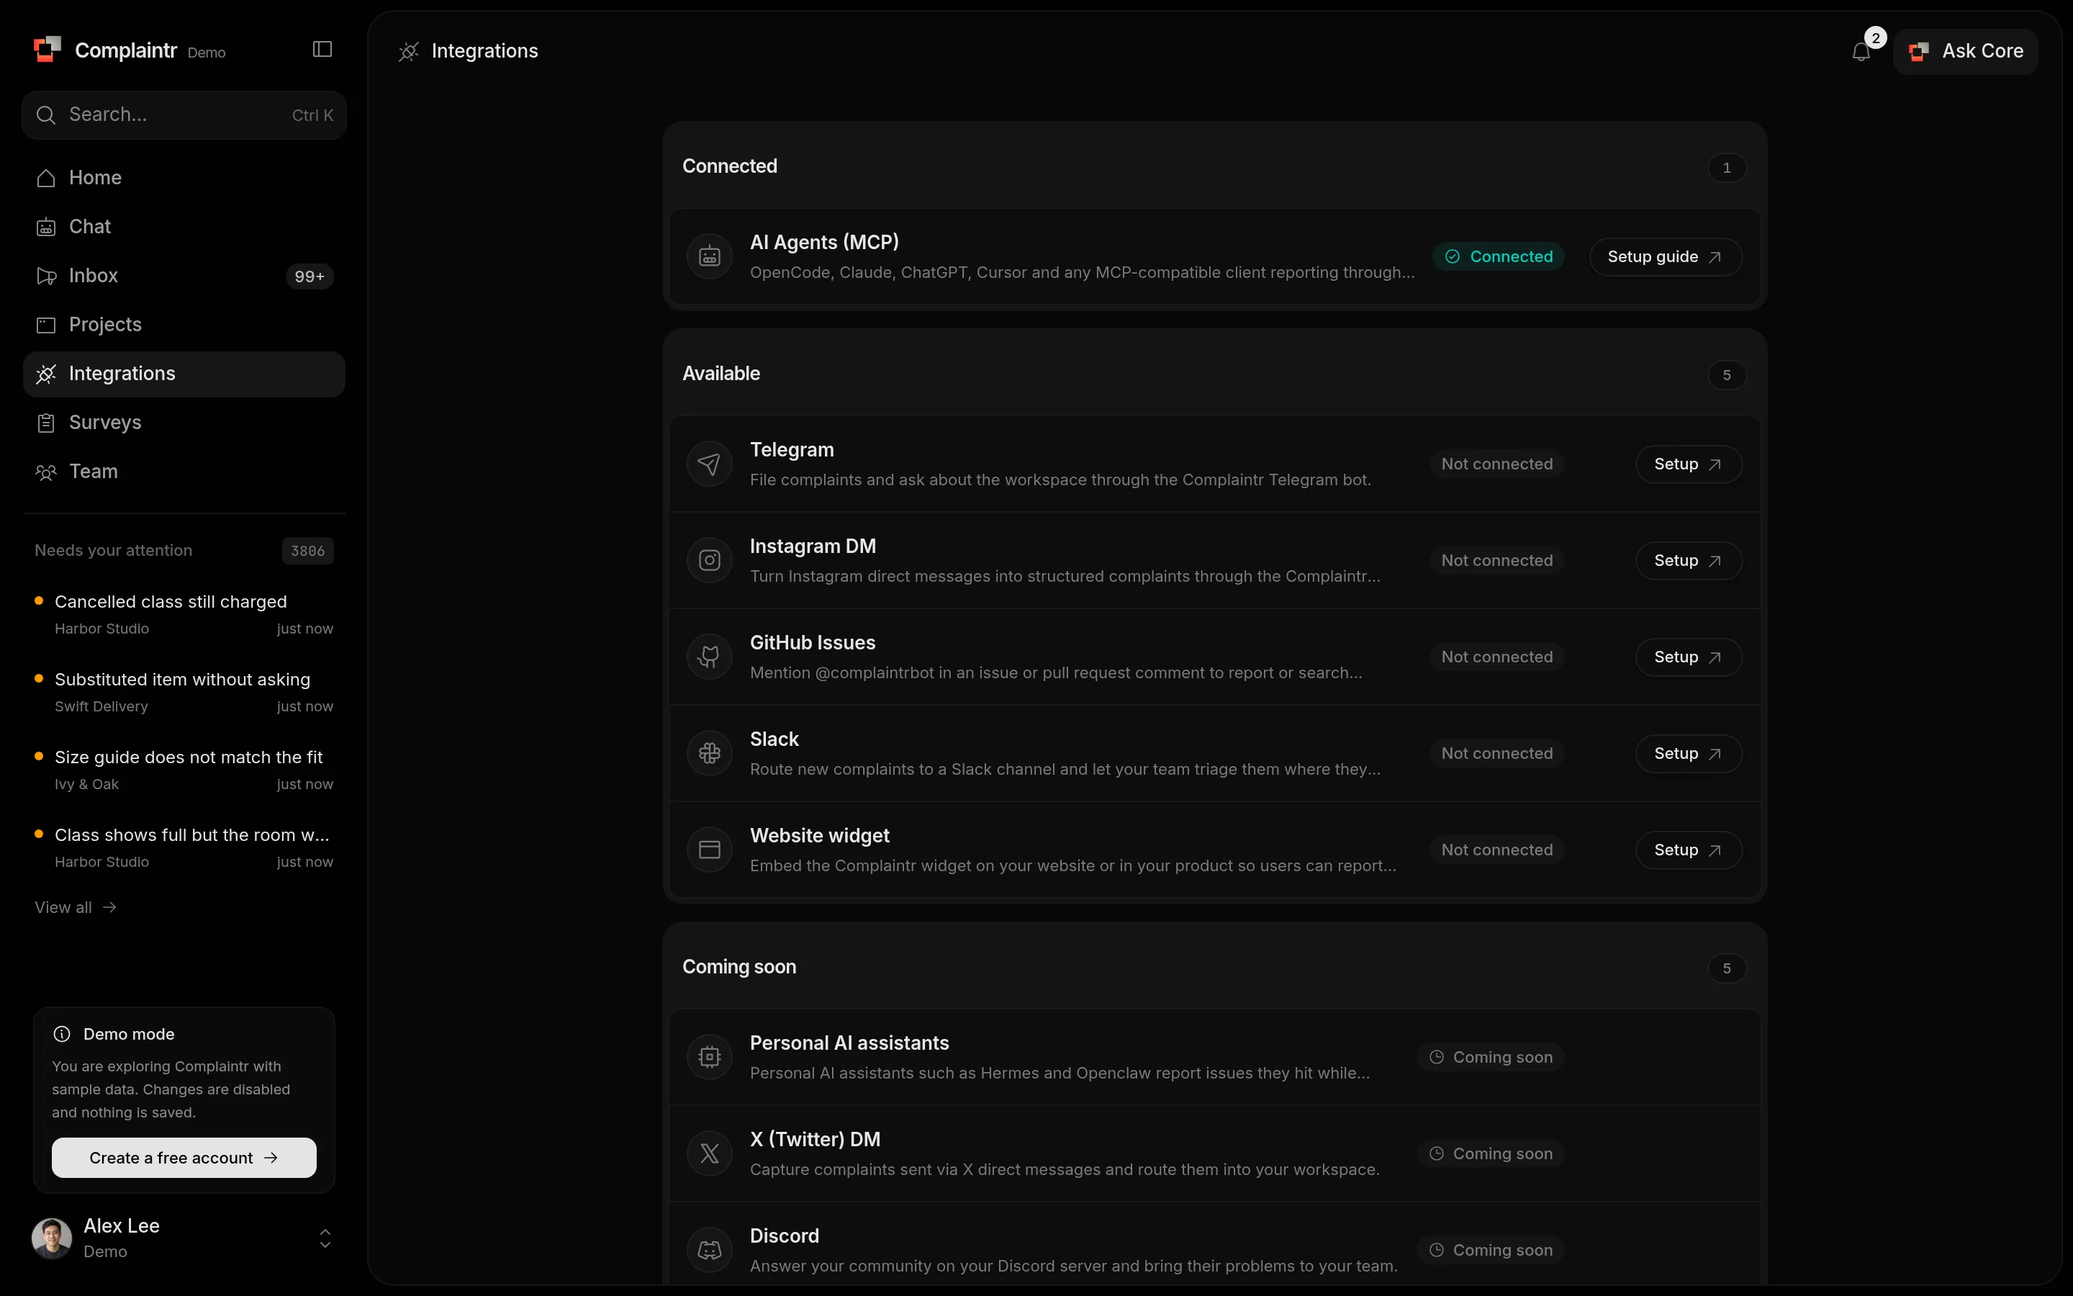Viewport: 2073px width, 1296px height.
Task: Go to Home in sidebar
Action: click(184, 177)
